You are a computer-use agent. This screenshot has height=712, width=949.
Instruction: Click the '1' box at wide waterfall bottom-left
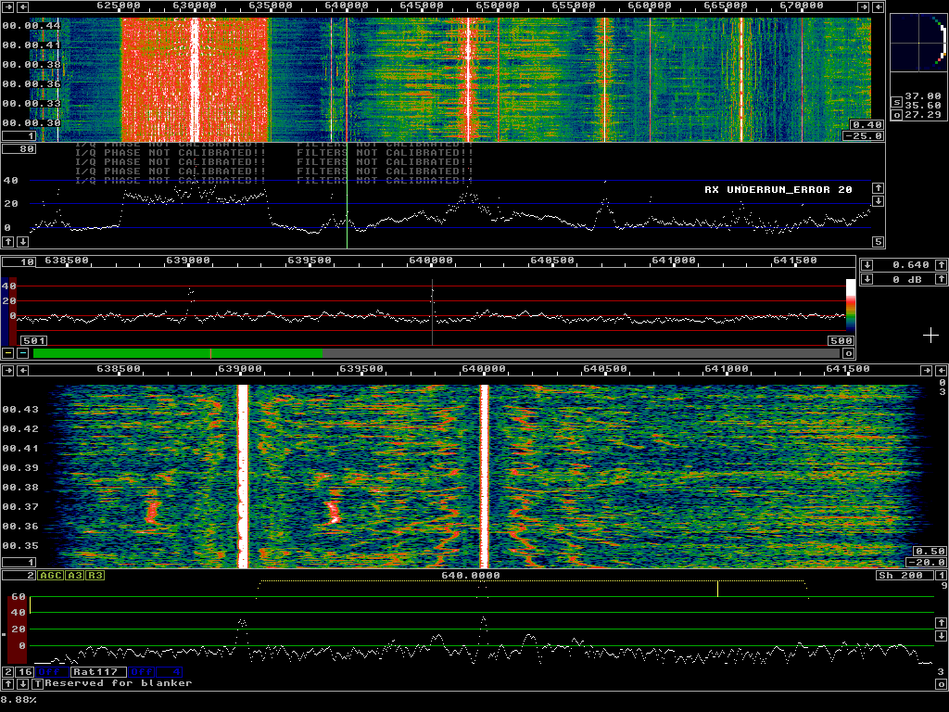[x=19, y=136]
